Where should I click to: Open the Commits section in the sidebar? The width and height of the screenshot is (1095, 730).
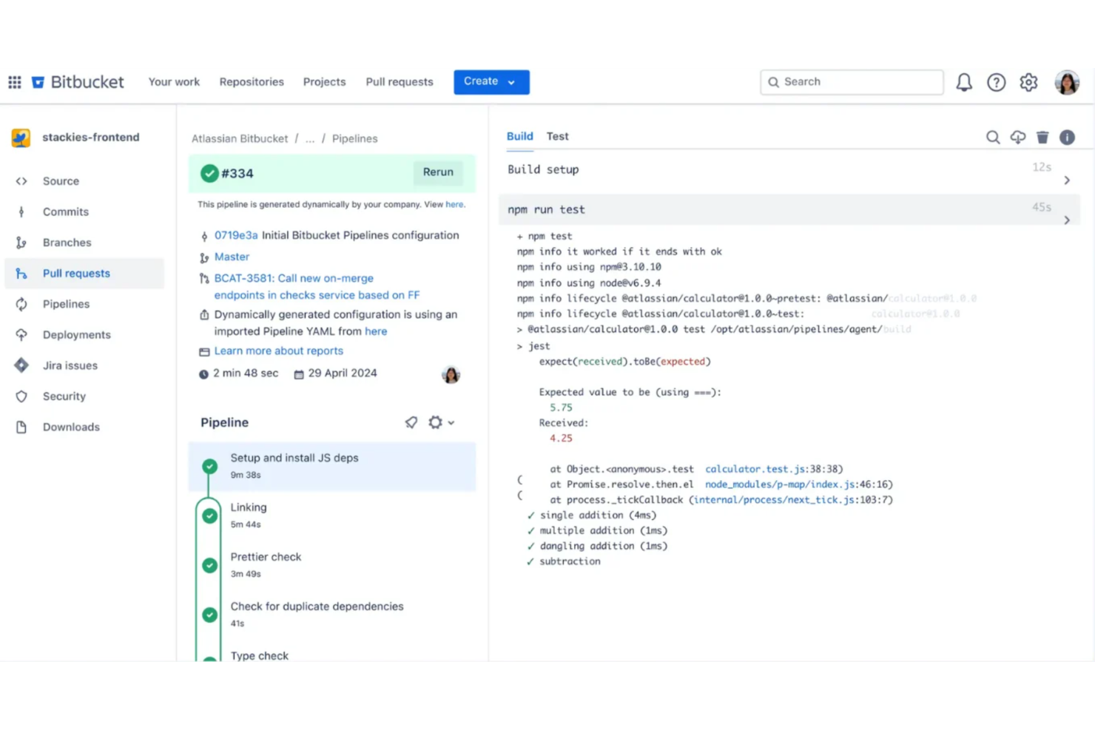click(65, 212)
